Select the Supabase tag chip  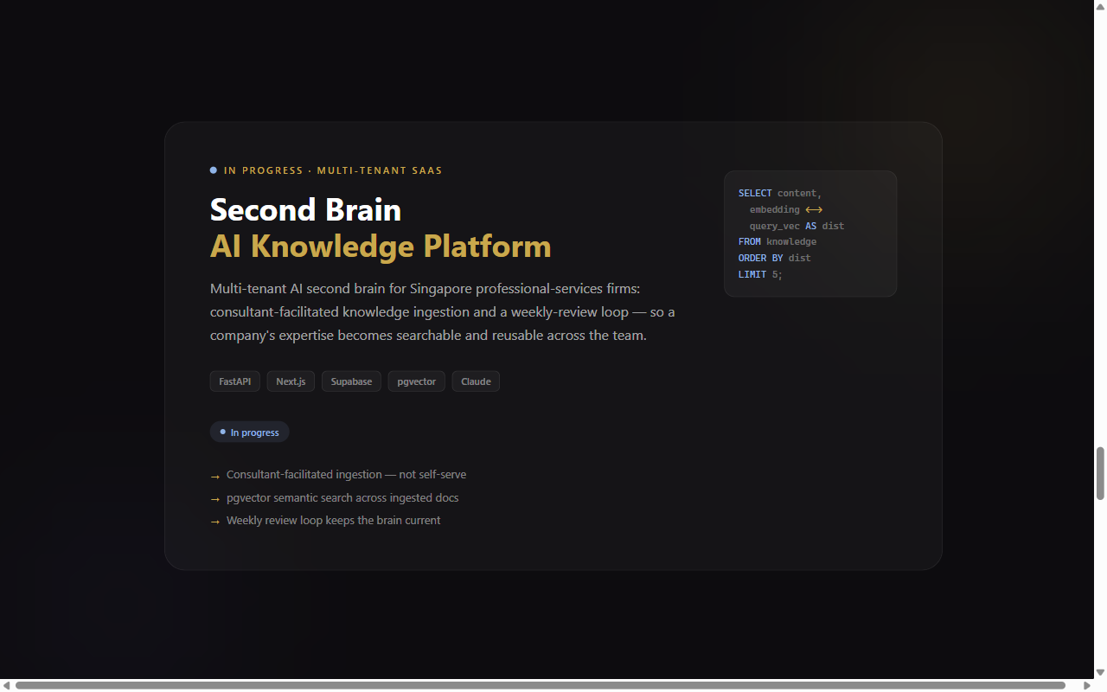pos(351,381)
